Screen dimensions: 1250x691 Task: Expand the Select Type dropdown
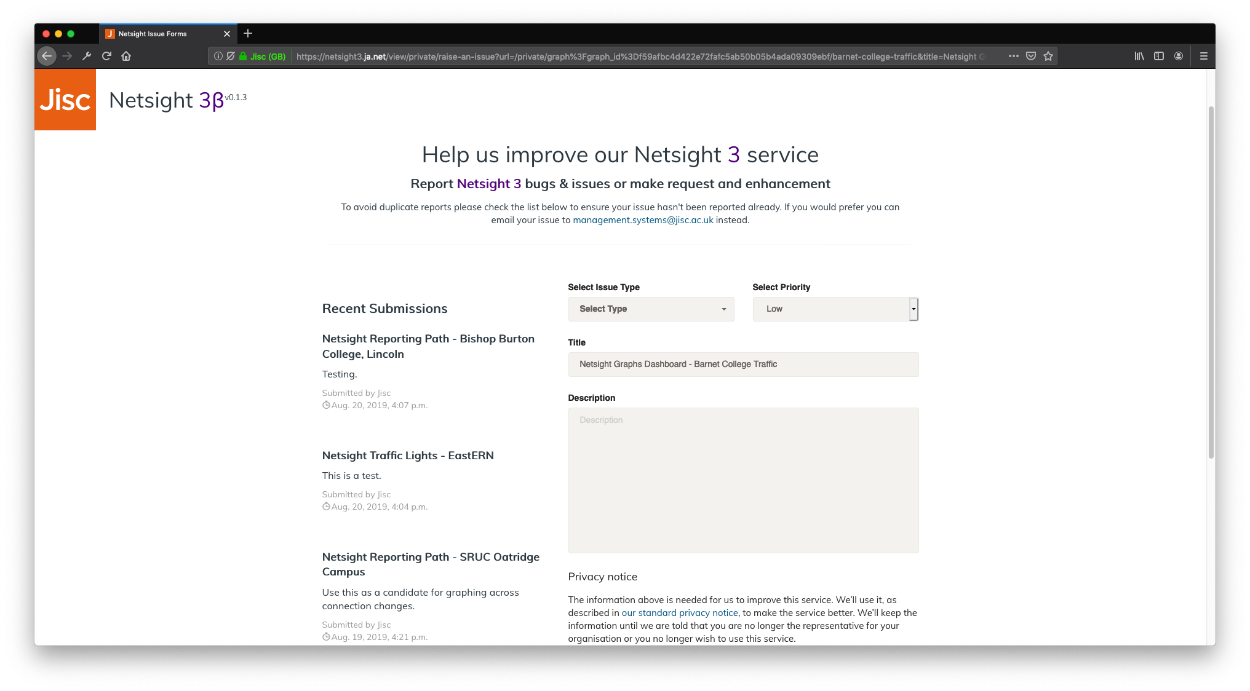coord(651,309)
